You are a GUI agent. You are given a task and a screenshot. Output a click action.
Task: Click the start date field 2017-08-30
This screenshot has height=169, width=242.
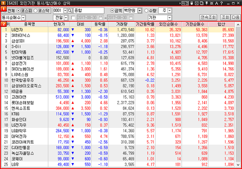pos(87,18)
